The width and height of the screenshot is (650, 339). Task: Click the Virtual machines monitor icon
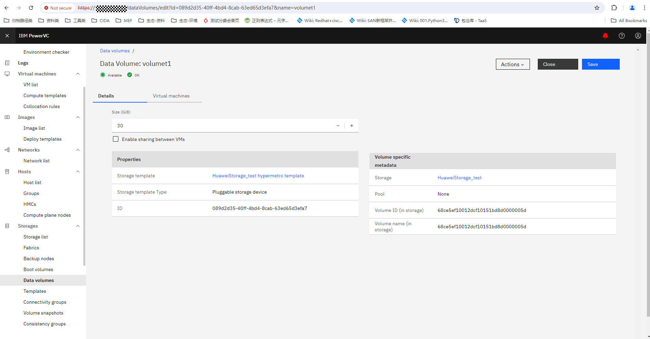point(7,74)
